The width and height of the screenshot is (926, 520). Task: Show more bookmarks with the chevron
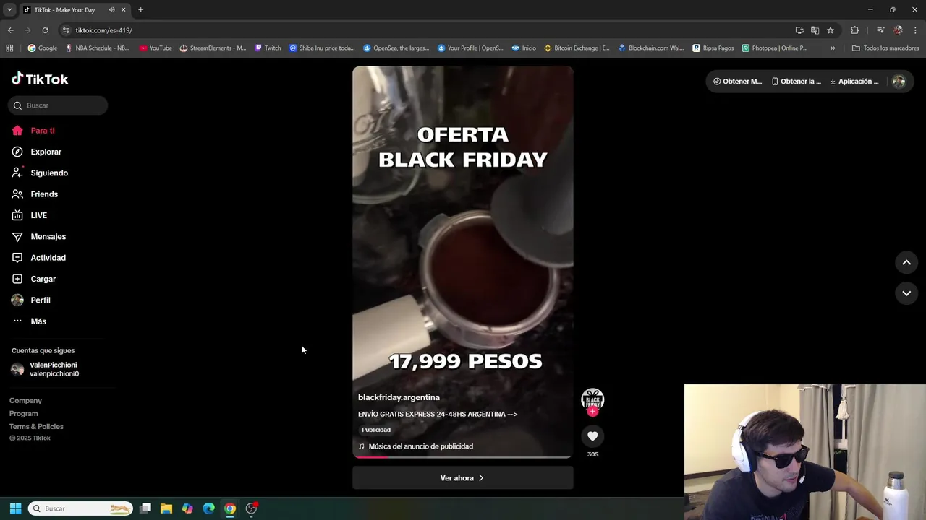(x=833, y=48)
